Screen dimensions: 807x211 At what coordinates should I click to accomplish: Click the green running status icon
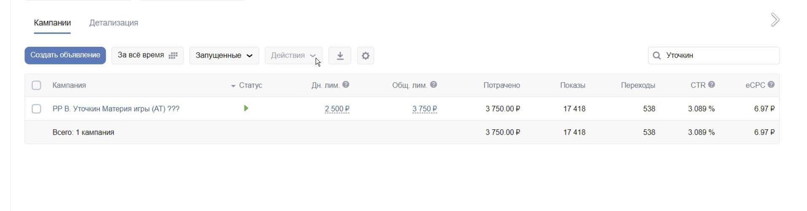click(x=246, y=109)
